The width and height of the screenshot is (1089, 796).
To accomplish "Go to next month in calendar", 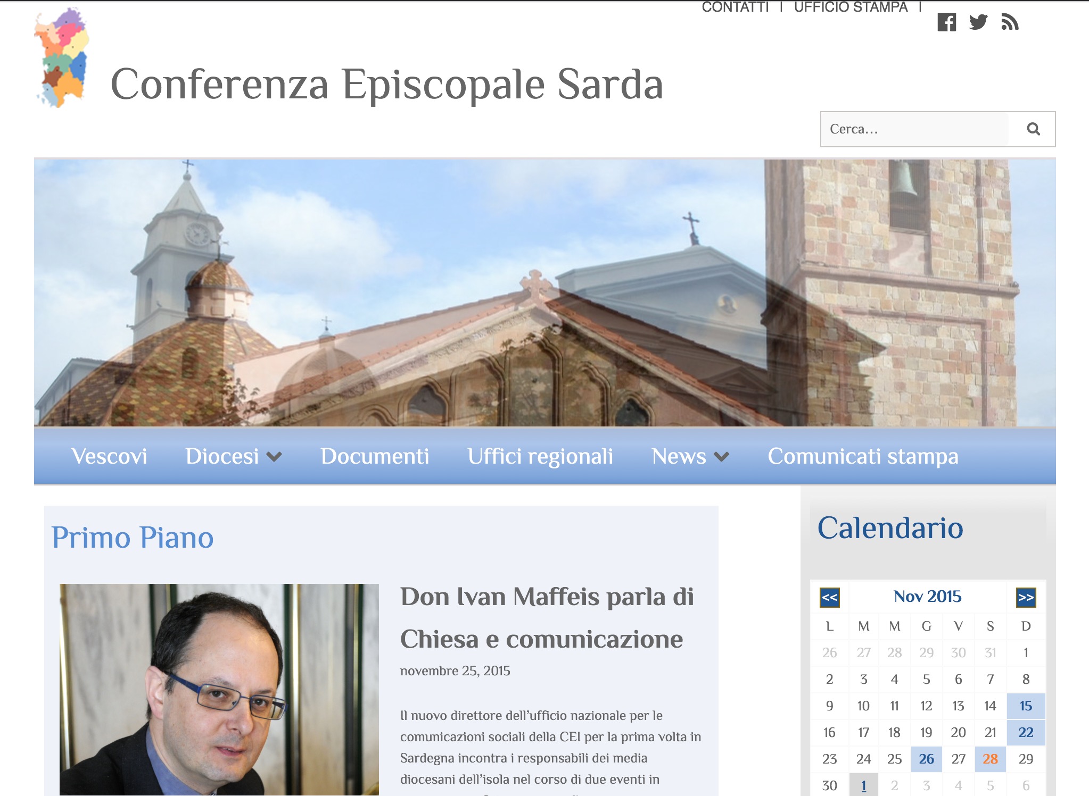I will [1026, 597].
